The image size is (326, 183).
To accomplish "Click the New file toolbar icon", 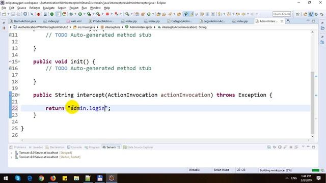I will [4, 14].
